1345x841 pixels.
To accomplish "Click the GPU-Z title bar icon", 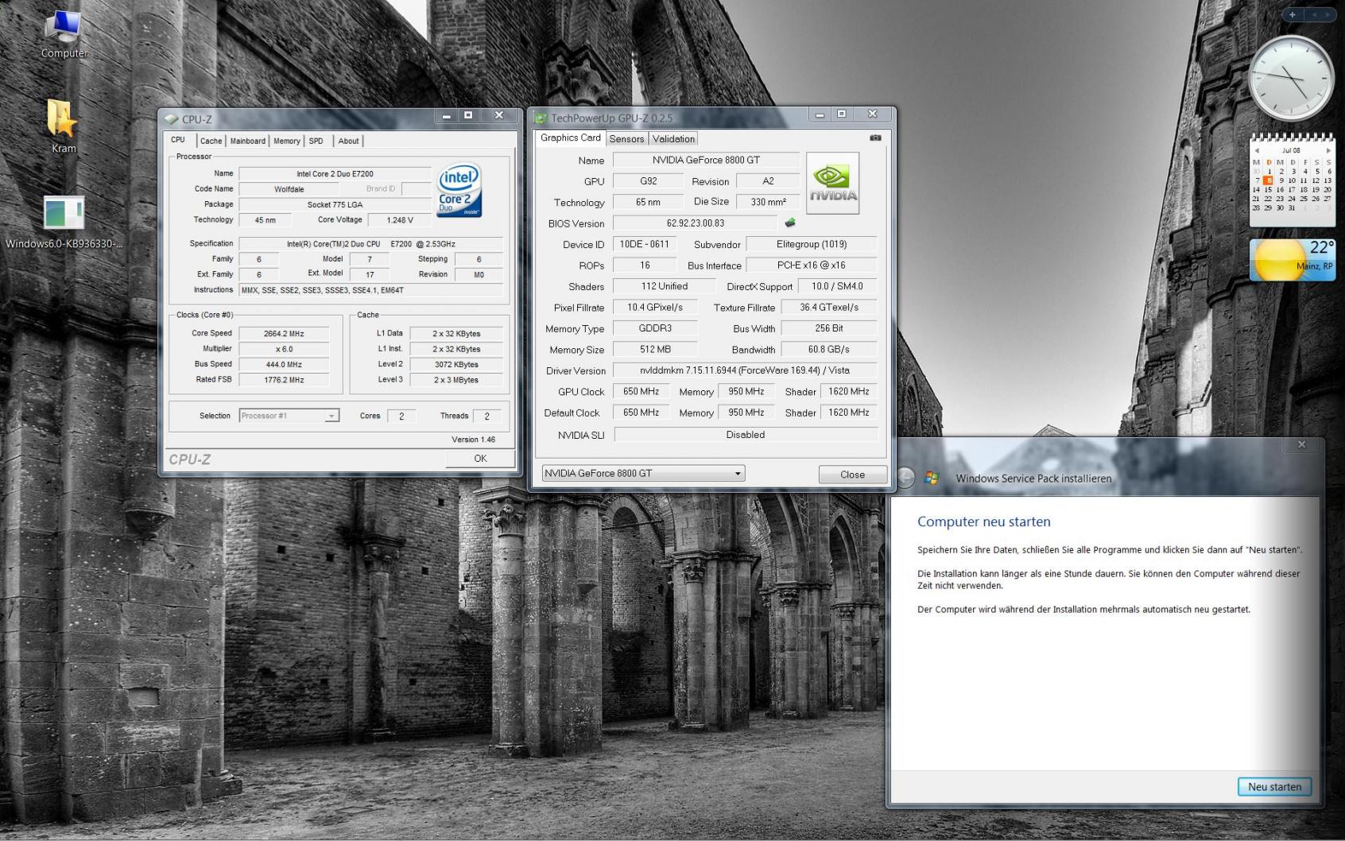I will click(x=541, y=118).
